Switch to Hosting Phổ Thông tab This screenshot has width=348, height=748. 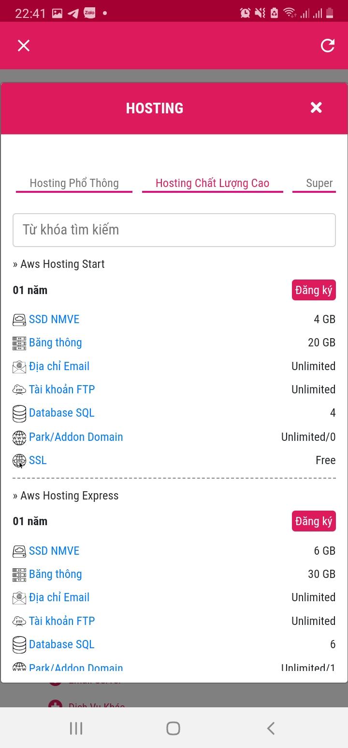74,183
